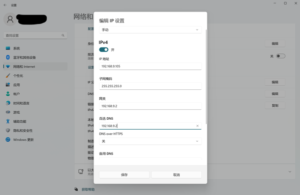Open 应用 settings page

35,85
